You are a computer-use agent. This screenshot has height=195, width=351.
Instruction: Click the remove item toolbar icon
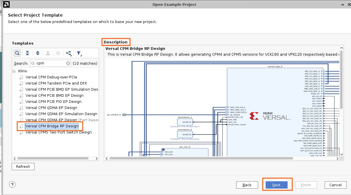click(58, 53)
